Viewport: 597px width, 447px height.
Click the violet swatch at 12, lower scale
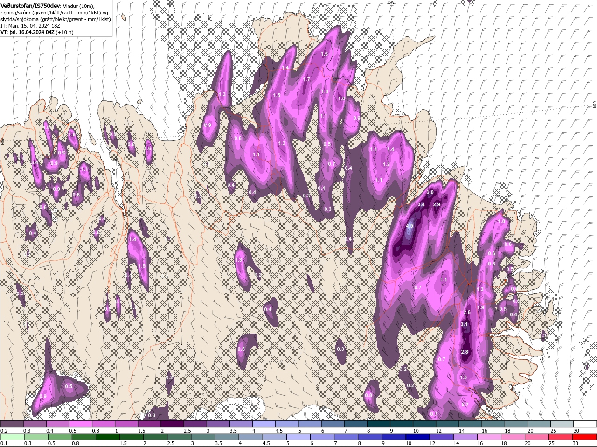pyautogui.click(x=443, y=437)
